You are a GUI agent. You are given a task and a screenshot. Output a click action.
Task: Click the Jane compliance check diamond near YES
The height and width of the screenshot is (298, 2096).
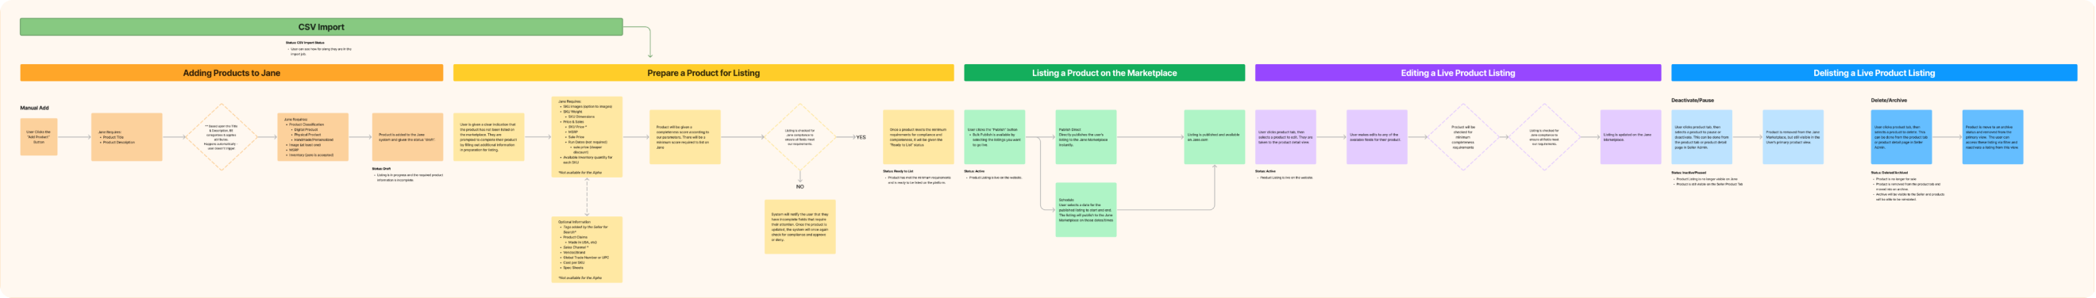pyautogui.click(x=799, y=136)
